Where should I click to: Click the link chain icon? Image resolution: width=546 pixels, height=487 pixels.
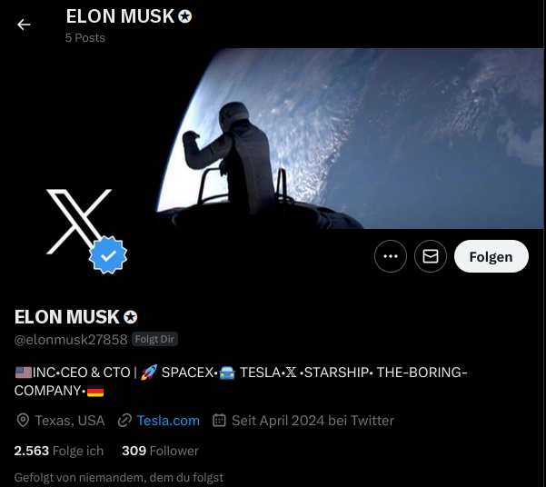tap(124, 421)
